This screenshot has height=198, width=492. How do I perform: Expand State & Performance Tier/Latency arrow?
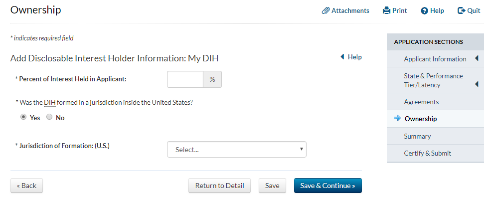(477, 84)
